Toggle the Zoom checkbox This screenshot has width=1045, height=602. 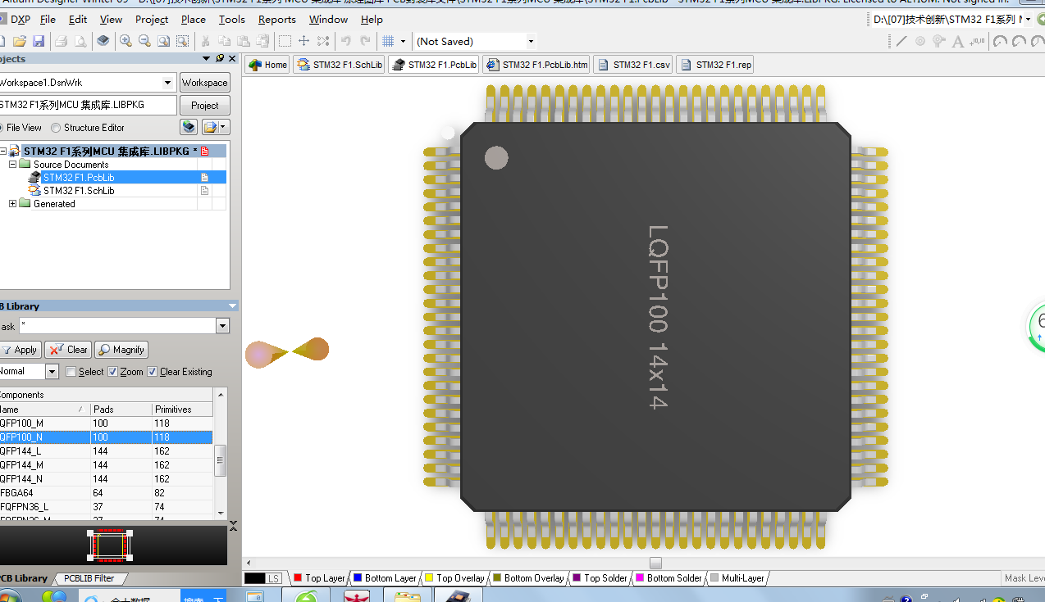point(113,372)
